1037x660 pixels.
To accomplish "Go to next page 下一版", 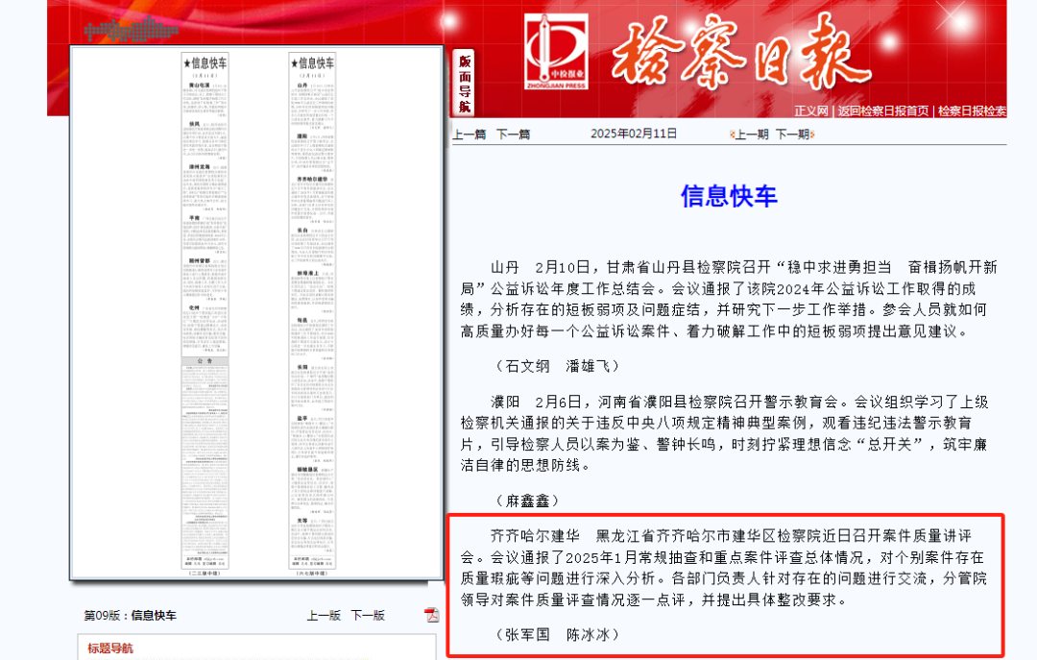I will (368, 616).
